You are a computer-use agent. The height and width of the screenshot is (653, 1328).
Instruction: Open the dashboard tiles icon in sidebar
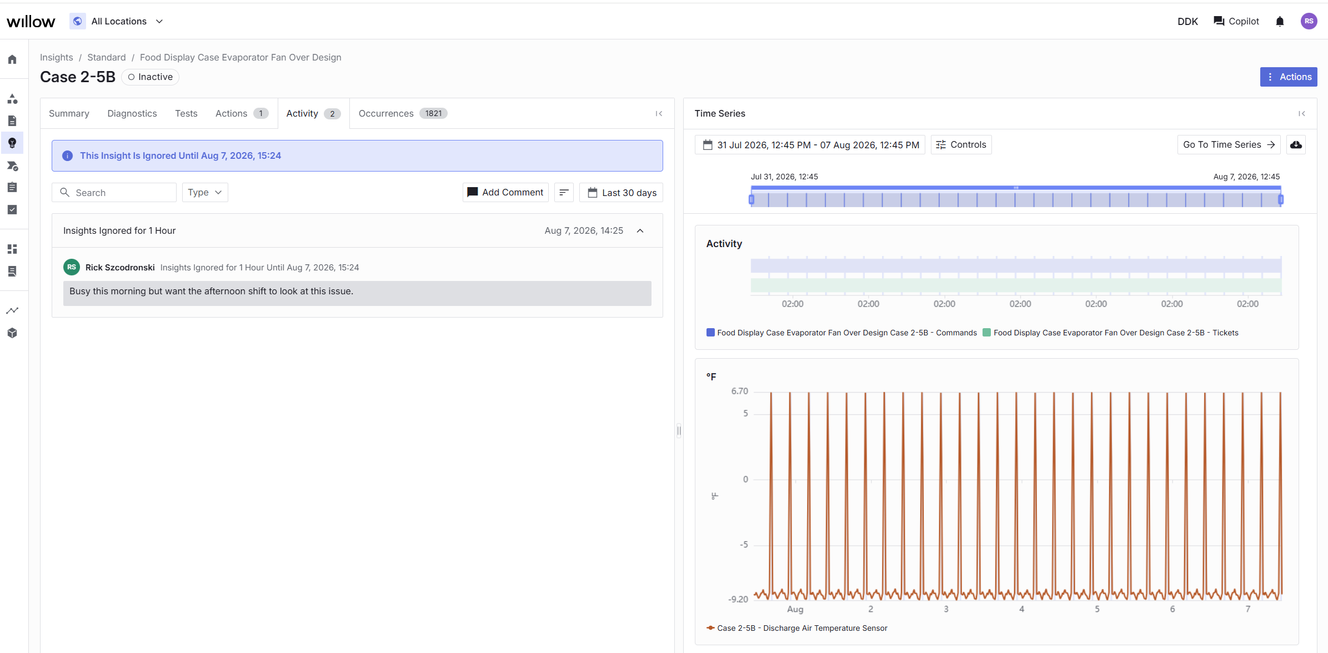[12, 249]
